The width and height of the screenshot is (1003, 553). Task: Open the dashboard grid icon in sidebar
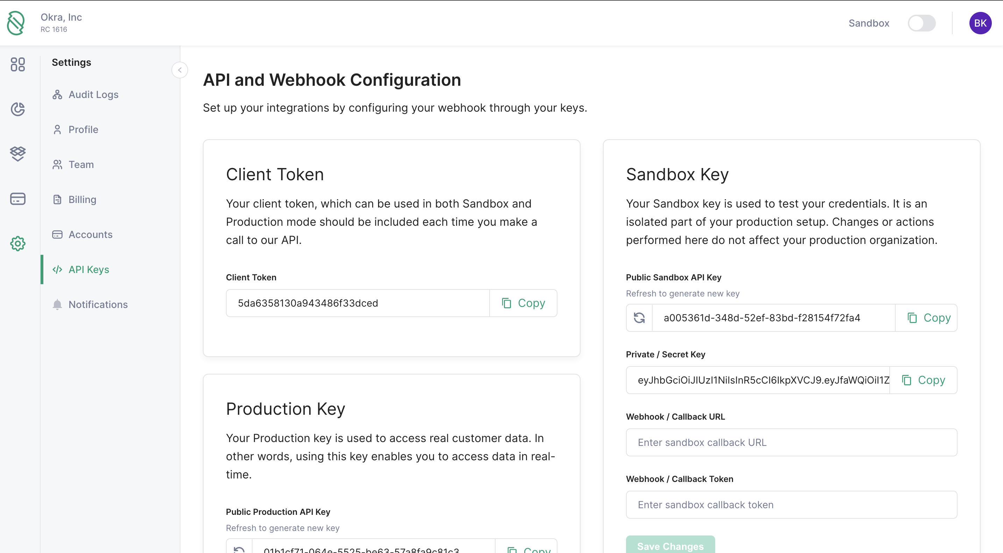coord(18,64)
